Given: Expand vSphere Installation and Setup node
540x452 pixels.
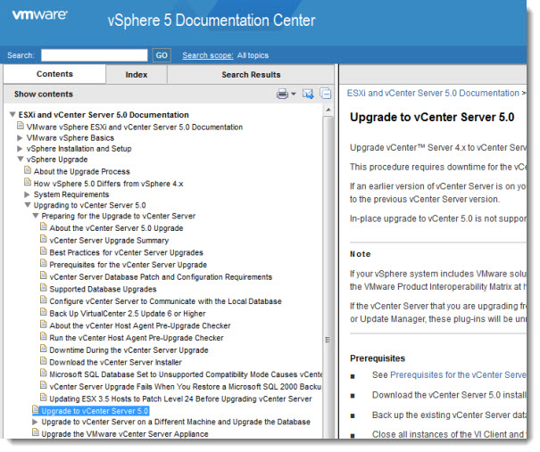Looking at the screenshot, I should click(21, 150).
